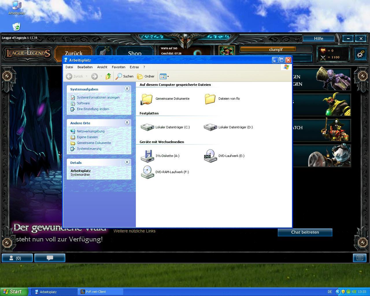Switch to PvP.net-Client taskbar button
Viewport: 370px width, 296px height.
(100, 292)
